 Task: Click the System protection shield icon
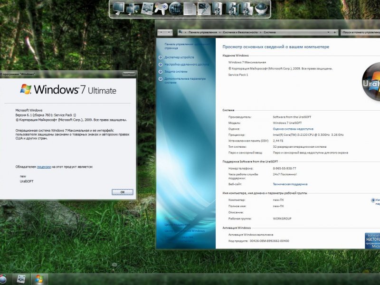[161, 72]
